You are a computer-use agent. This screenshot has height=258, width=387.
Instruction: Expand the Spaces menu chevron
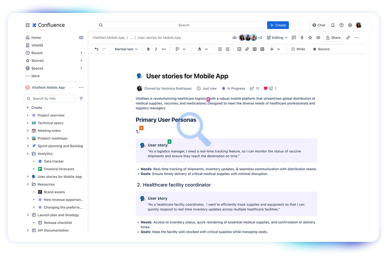pos(81,68)
